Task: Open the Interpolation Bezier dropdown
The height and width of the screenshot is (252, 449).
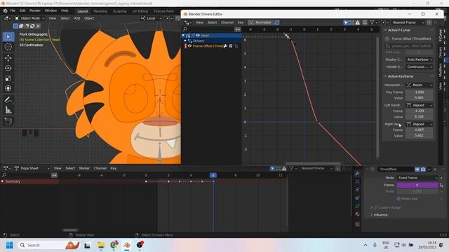Action: click(420, 85)
